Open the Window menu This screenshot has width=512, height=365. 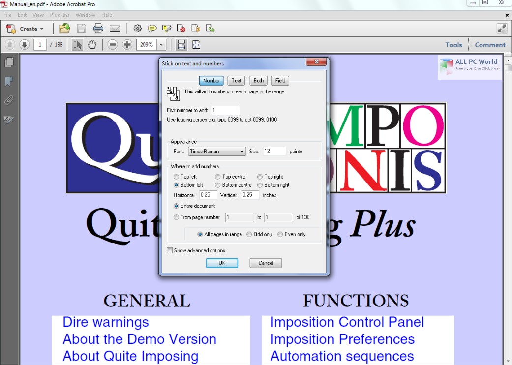pyautogui.click(x=85, y=15)
